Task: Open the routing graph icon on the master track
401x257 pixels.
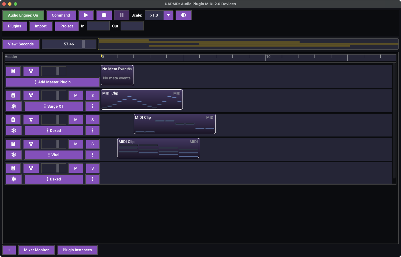Action: pos(31,71)
